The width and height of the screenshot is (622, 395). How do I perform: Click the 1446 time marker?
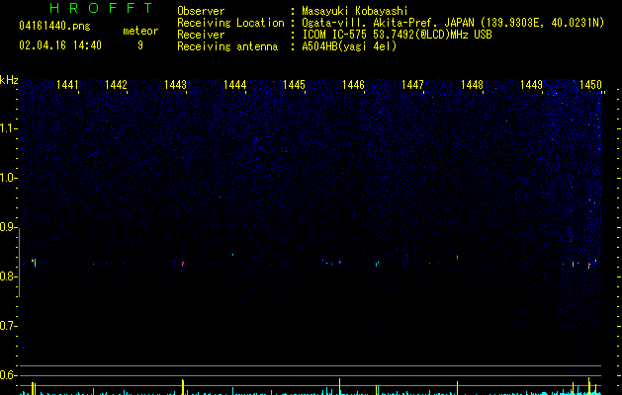pyautogui.click(x=353, y=85)
